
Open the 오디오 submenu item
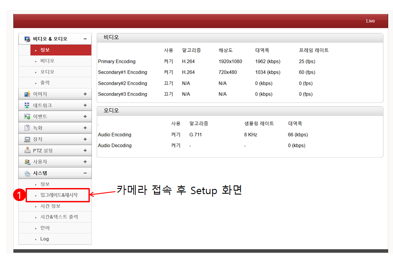47,72
